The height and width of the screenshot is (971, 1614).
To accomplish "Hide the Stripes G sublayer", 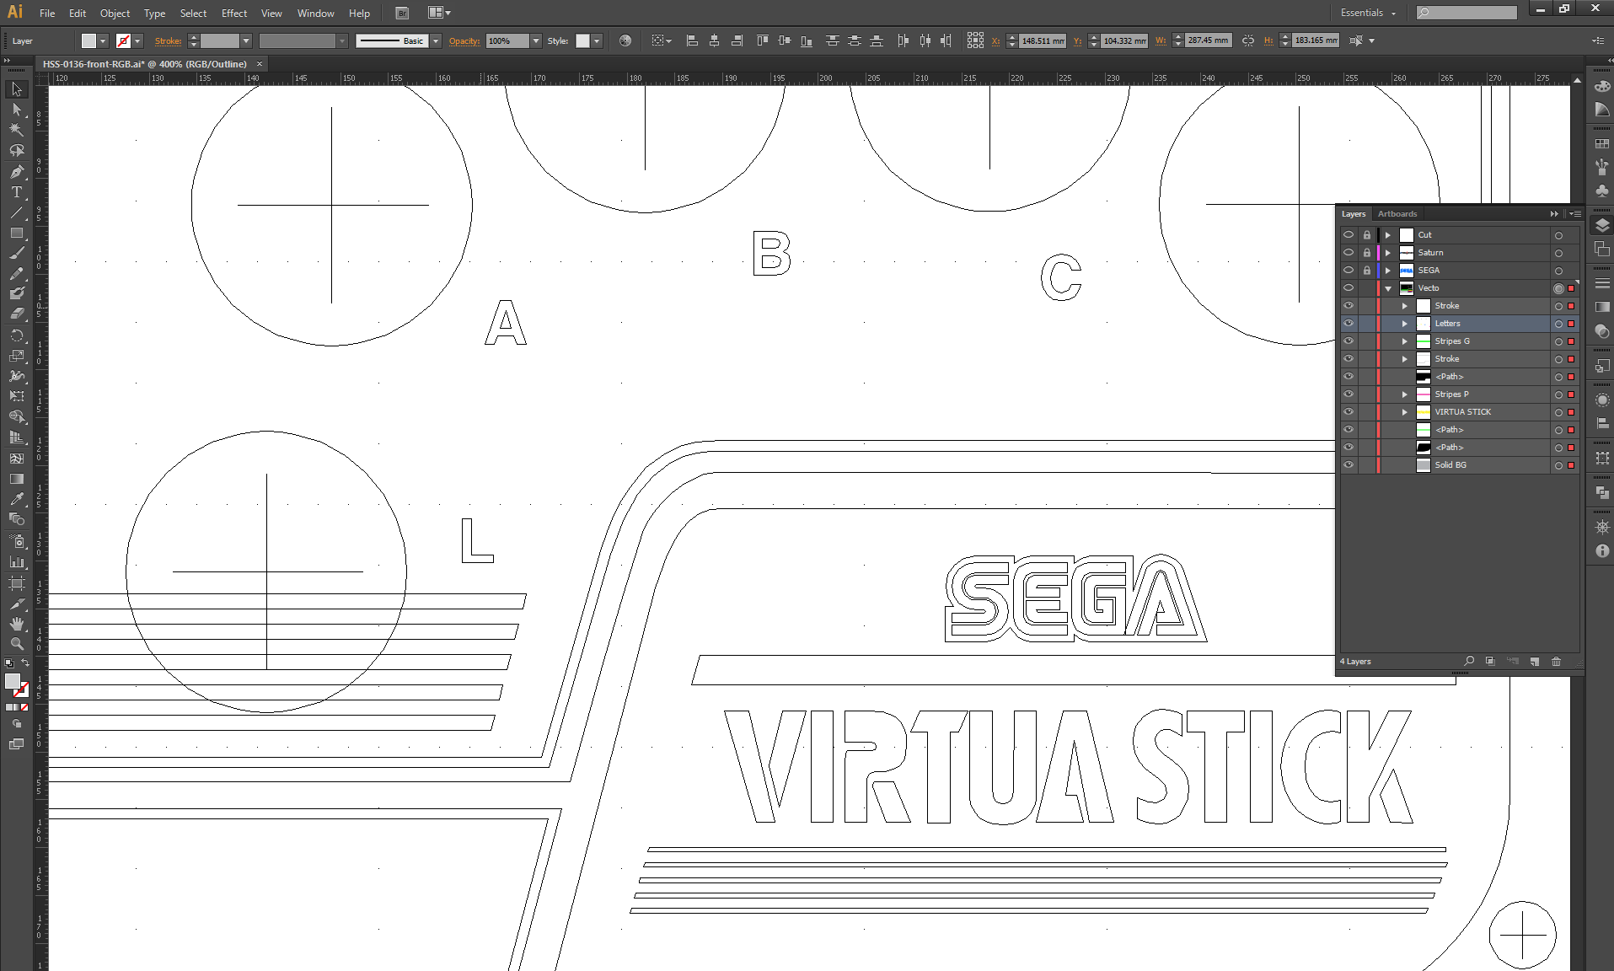I will [1349, 341].
